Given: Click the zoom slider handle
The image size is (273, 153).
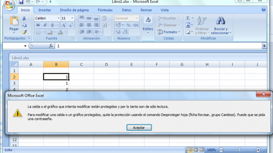Looking at the screenshot, I should click(240, 150).
